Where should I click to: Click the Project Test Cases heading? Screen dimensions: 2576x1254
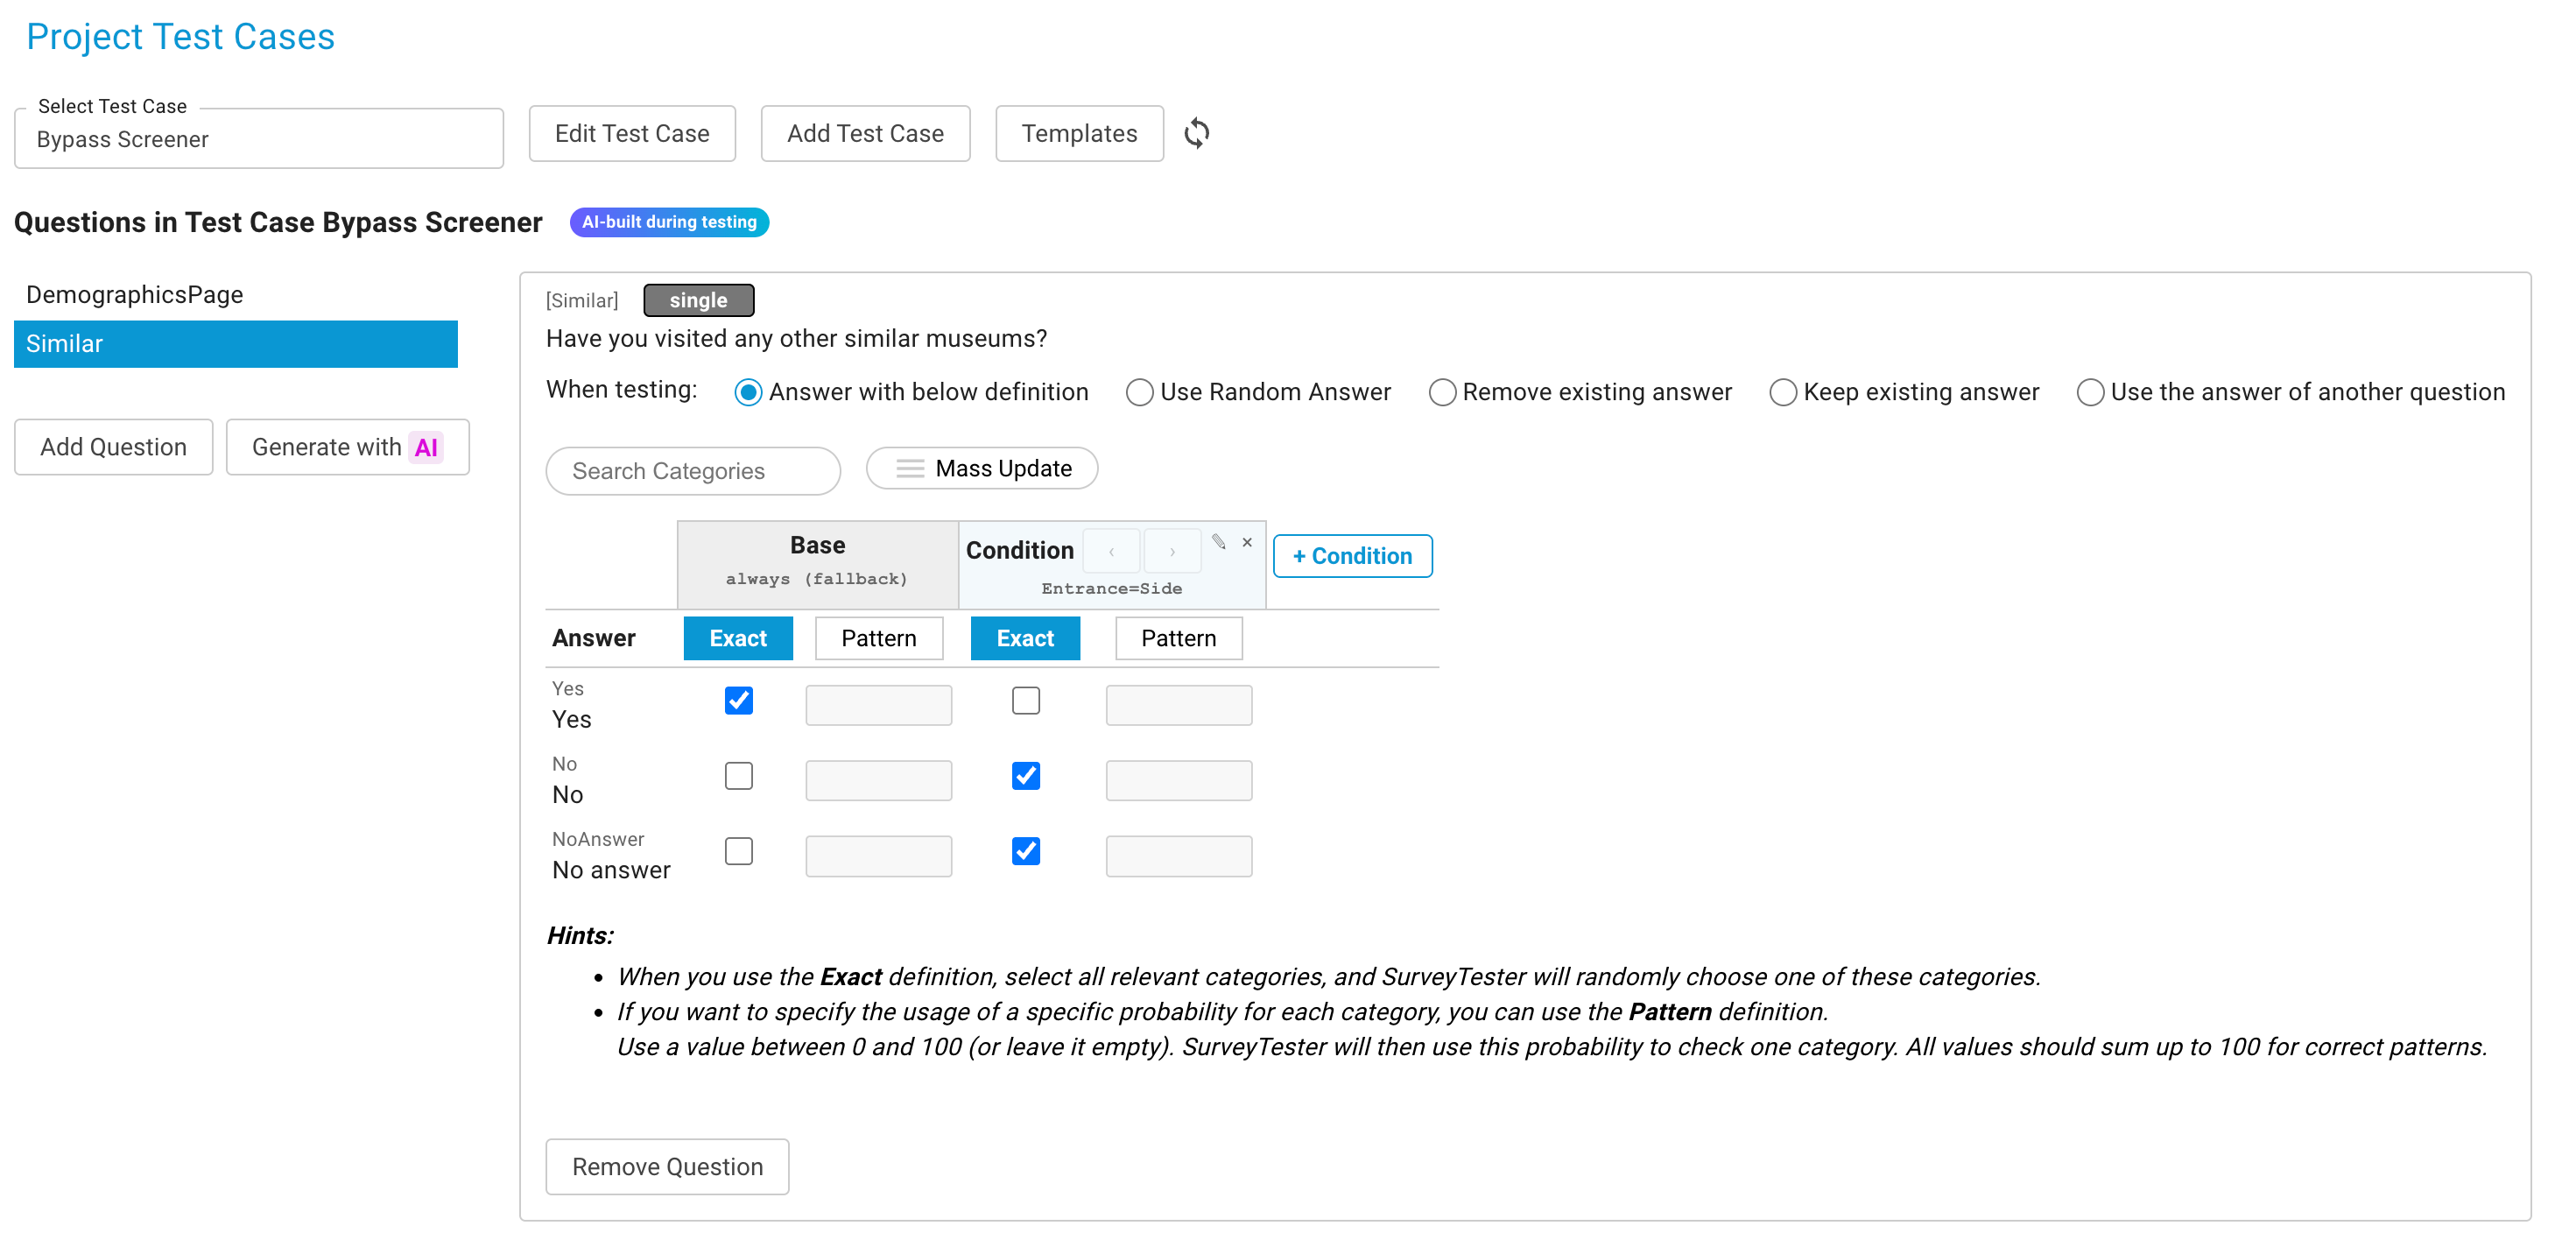click(x=180, y=37)
